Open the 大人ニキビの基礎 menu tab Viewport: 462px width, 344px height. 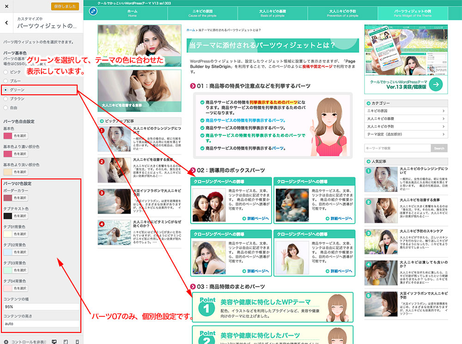click(x=273, y=13)
